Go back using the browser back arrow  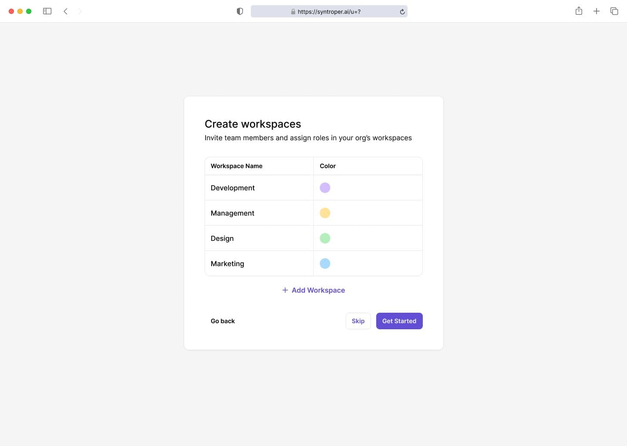tap(66, 11)
